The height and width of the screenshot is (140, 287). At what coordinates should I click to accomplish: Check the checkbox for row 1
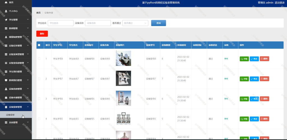(39, 59)
